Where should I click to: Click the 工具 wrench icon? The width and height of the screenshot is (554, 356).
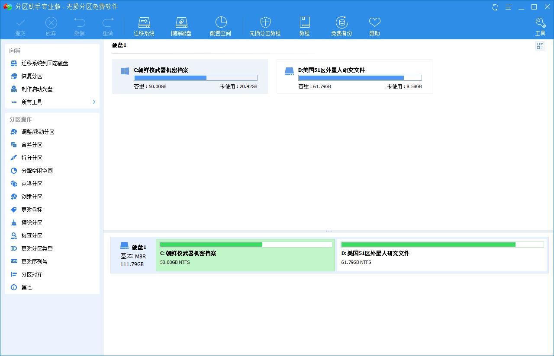pyautogui.click(x=540, y=25)
